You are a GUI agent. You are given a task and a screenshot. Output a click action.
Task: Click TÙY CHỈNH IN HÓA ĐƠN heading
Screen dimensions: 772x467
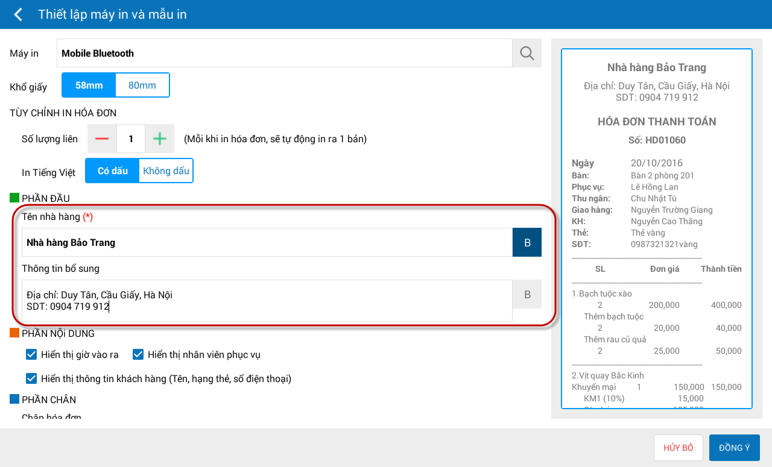(63, 113)
